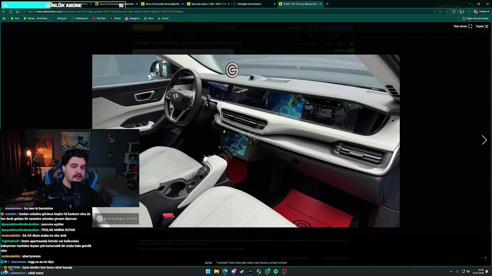This screenshot has height=276, width=492.
Task: Expand the Diğer sık kullanılanlar folder
Action: 475,18
